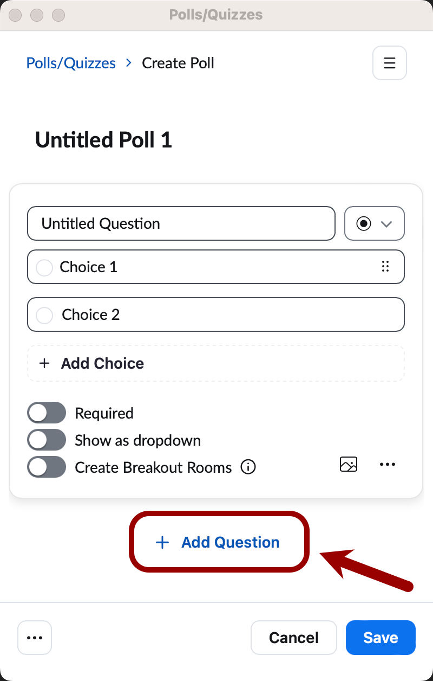Screen dimensions: 433x681
Task: Add a new choice to the question
Action: pyautogui.click(x=216, y=363)
